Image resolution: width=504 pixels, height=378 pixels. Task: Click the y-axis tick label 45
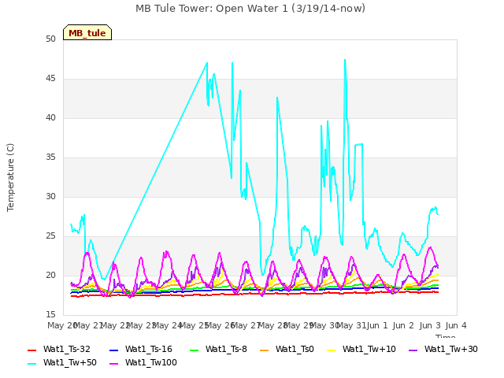pos(50,79)
